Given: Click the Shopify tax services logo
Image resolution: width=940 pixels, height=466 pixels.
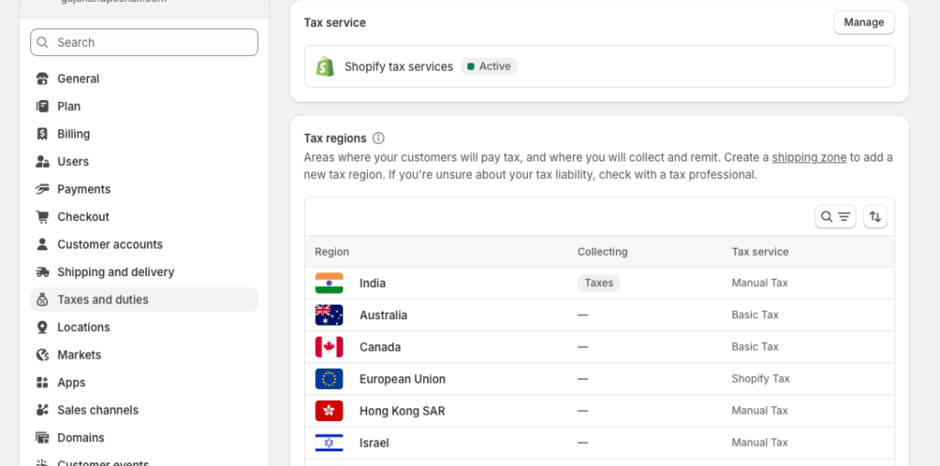Looking at the screenshot, I should 325,67.
